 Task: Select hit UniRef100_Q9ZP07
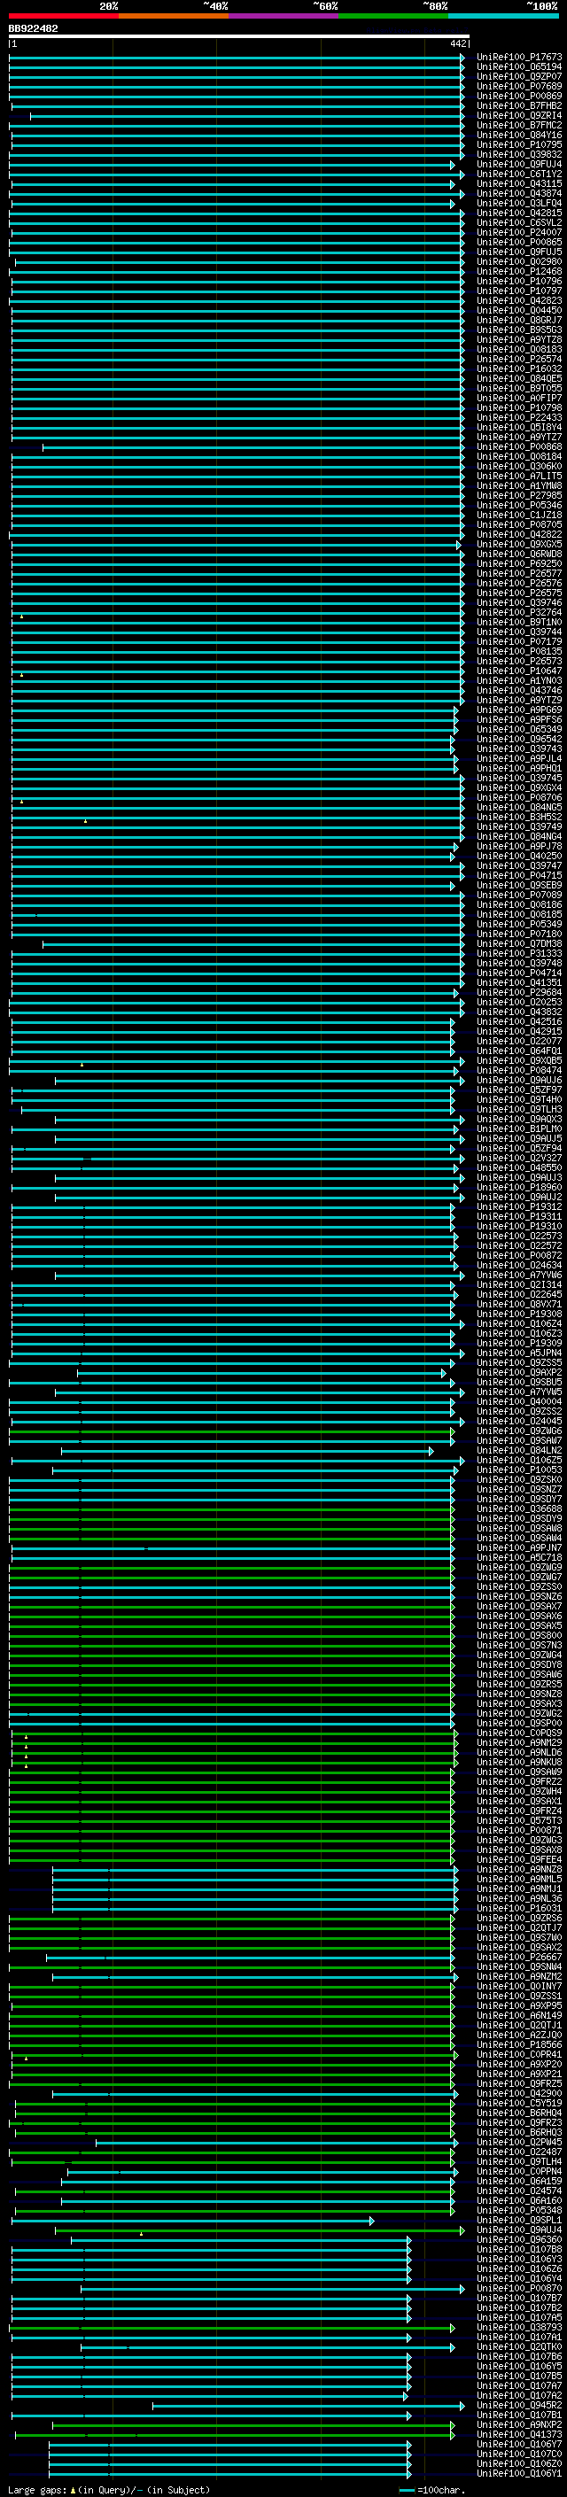(x=519, y=76)
